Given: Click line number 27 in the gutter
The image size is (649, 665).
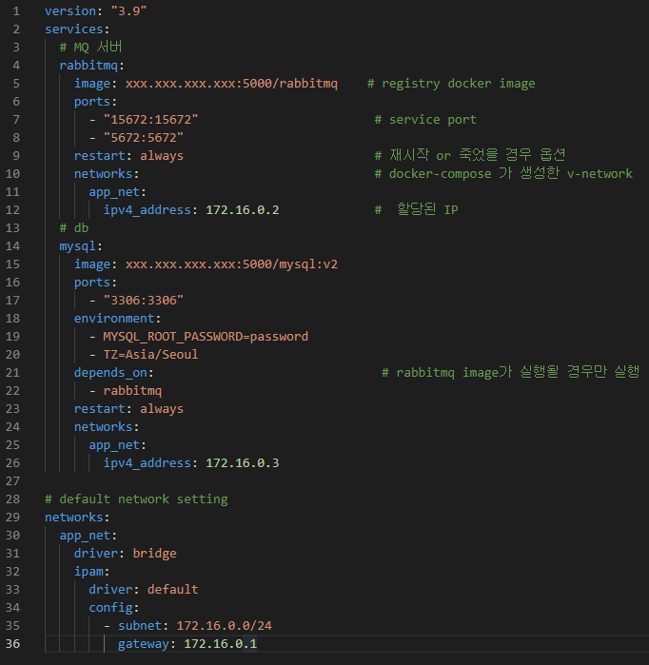Looking at the screenshot, I should point(12,481).
